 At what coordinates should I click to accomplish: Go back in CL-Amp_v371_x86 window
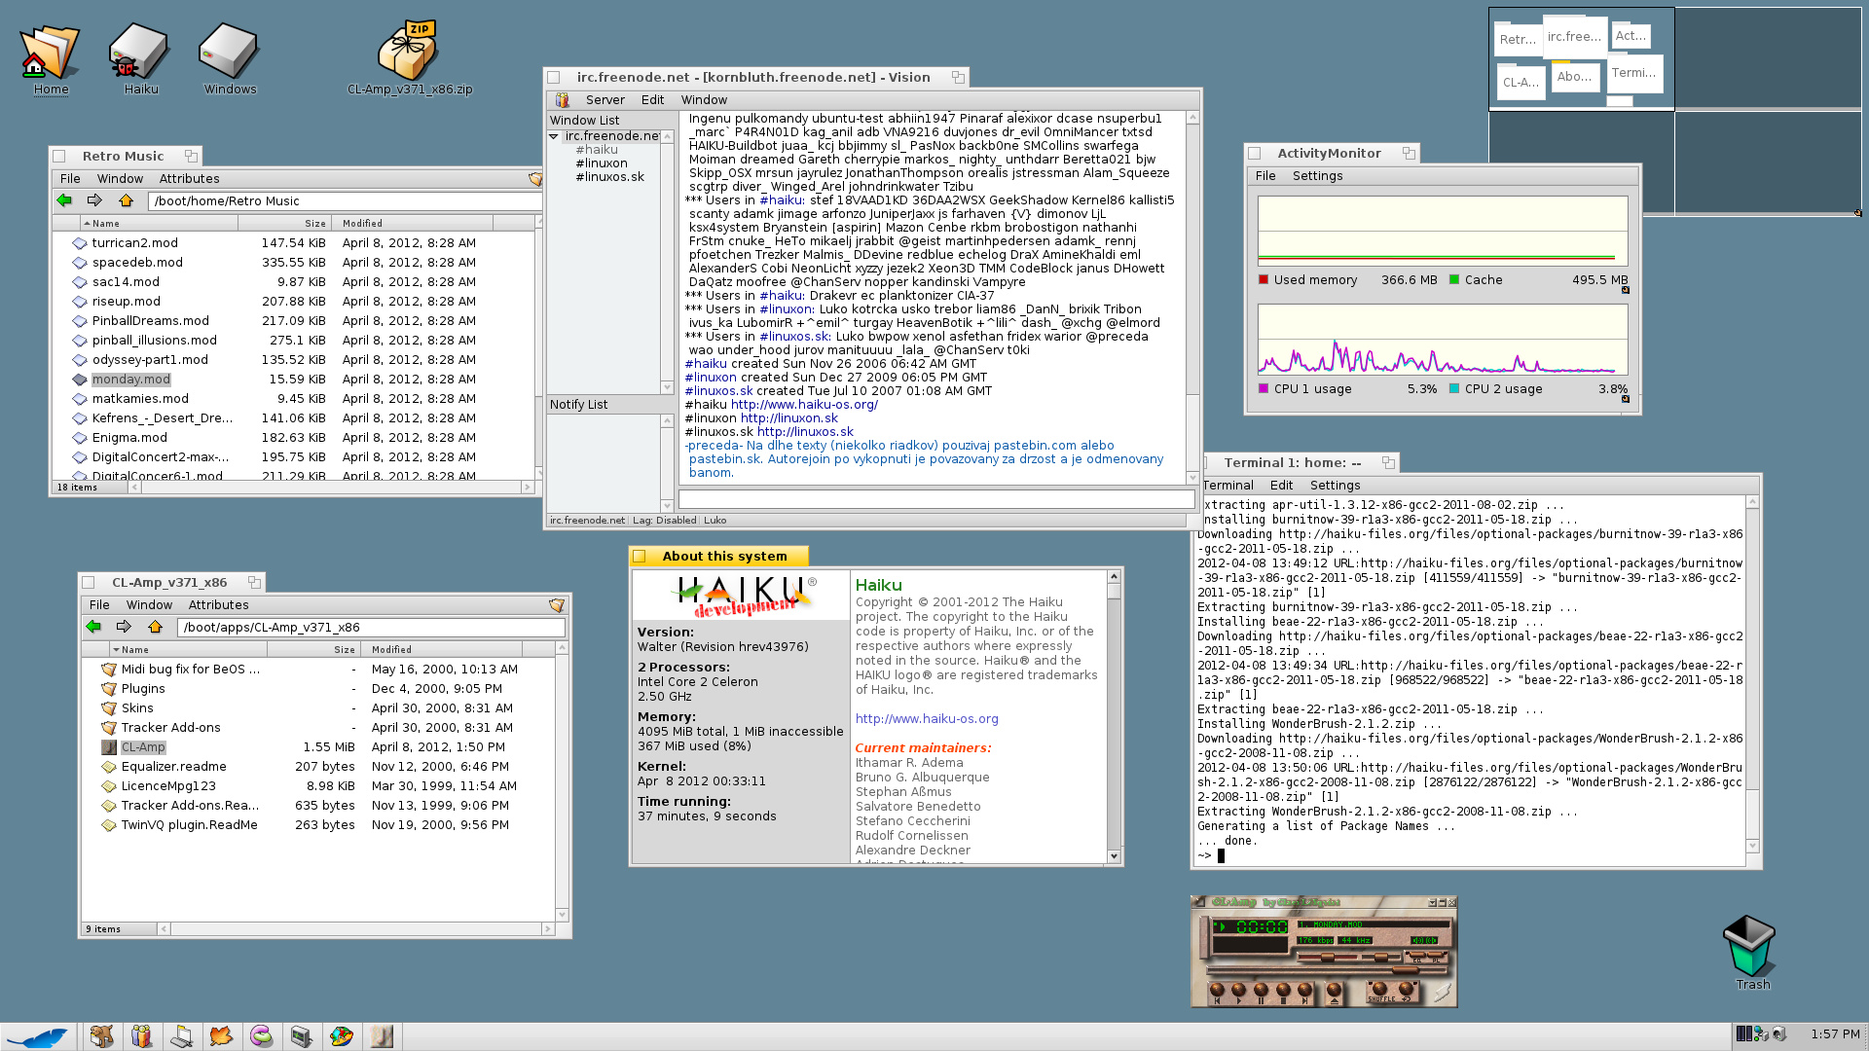[93, 627]
